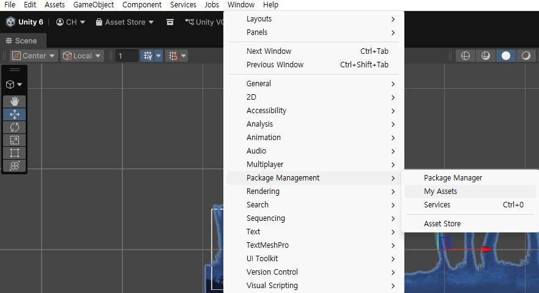This screenshot has width=539, height=293.
Task: Toggle grid snapping button
Action: [x=173, y=56]
